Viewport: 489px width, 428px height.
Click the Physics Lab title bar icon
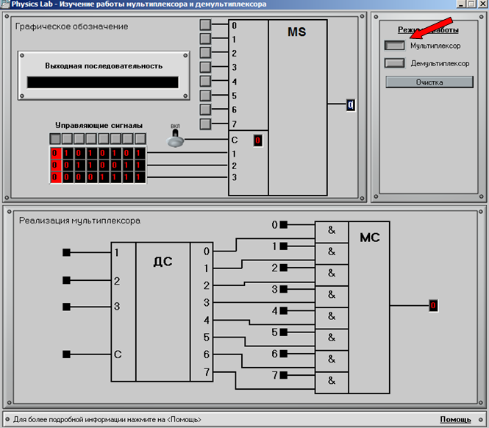[x=5, y=4]
